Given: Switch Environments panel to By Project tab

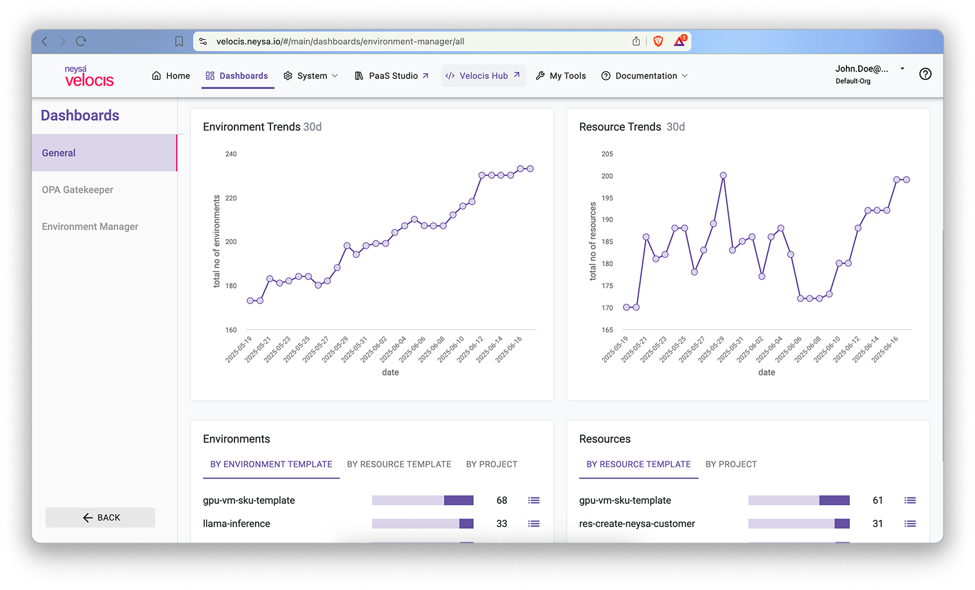Looking at the screenshot, I should pos(491,464).
